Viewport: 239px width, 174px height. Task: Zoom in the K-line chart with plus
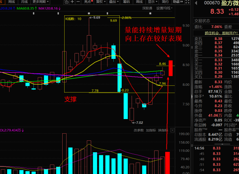pos(72,2)
